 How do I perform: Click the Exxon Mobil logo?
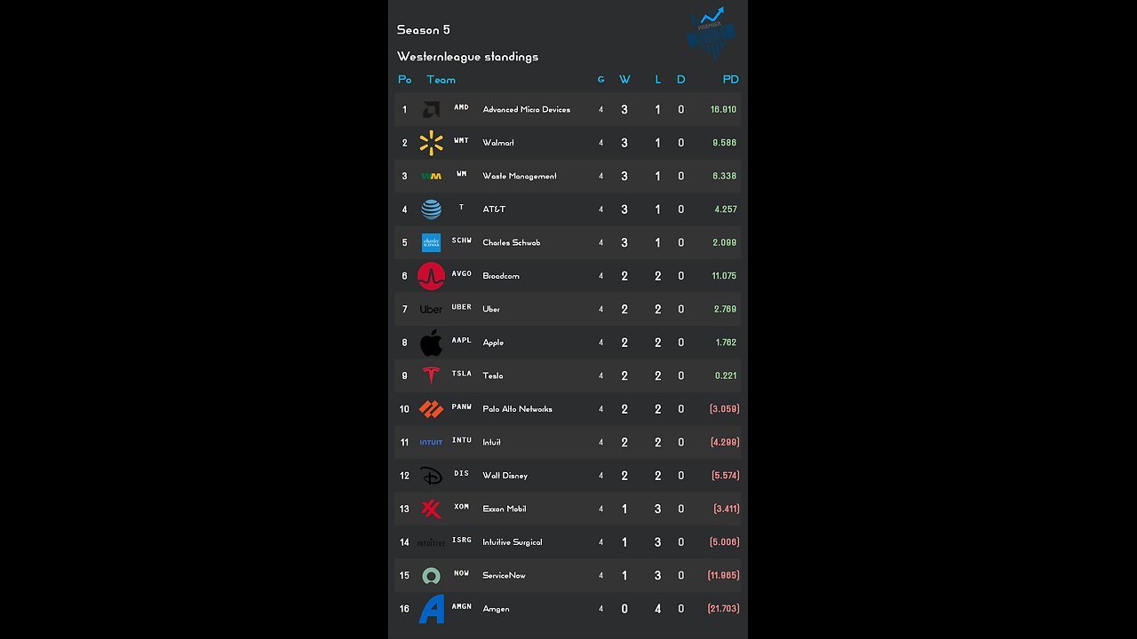(x=431, y=509)
